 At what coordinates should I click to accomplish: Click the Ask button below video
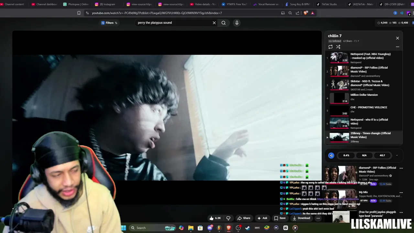[x=262, y=218]
